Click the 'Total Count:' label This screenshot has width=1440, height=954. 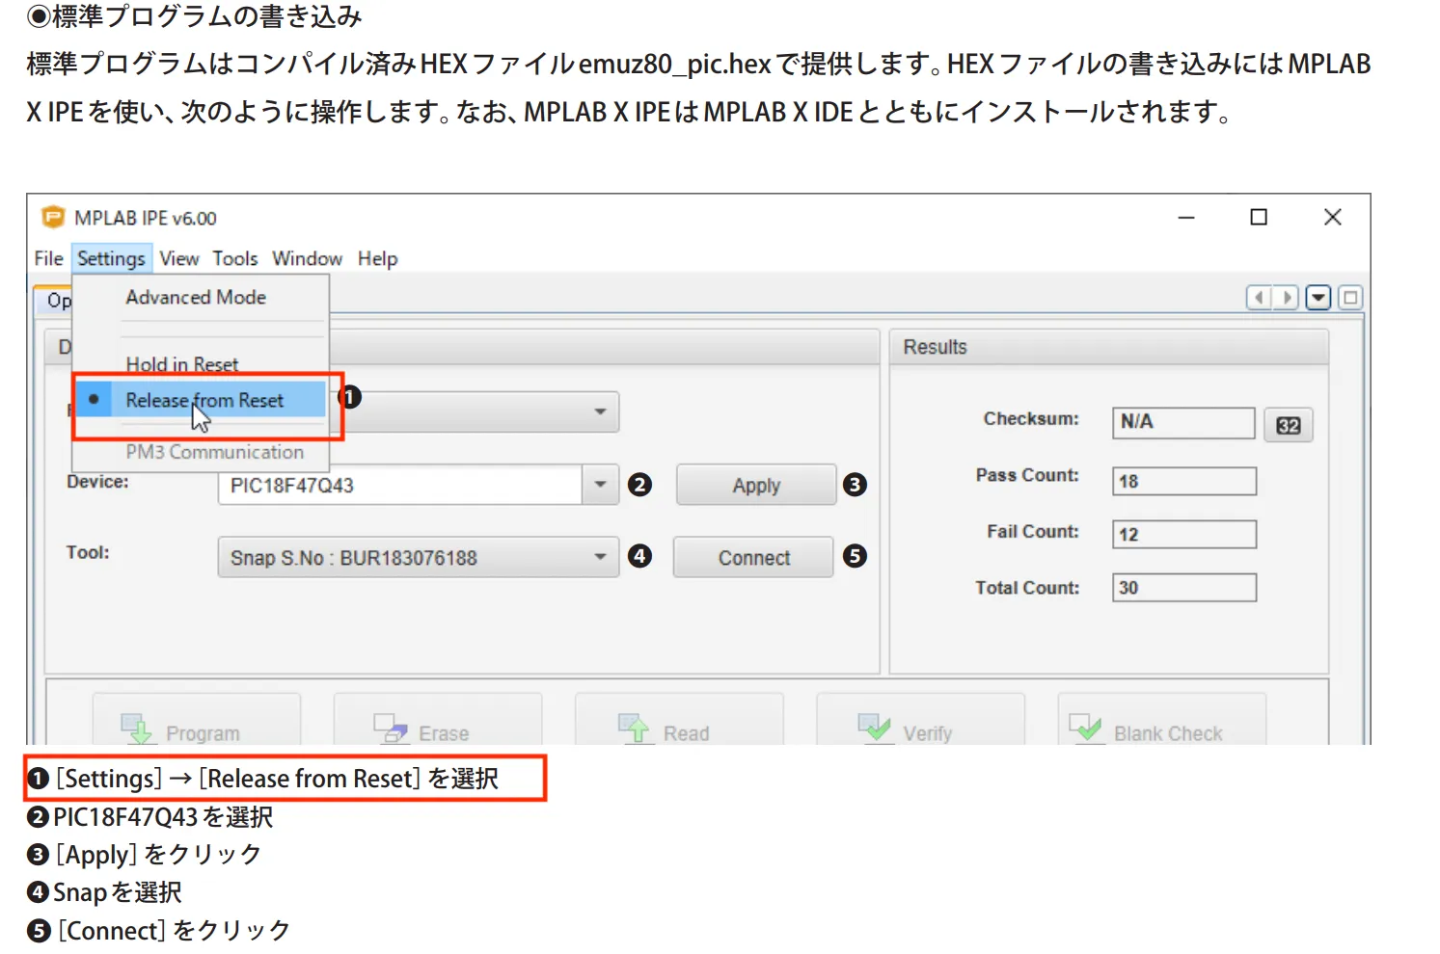click(1027, 588)
